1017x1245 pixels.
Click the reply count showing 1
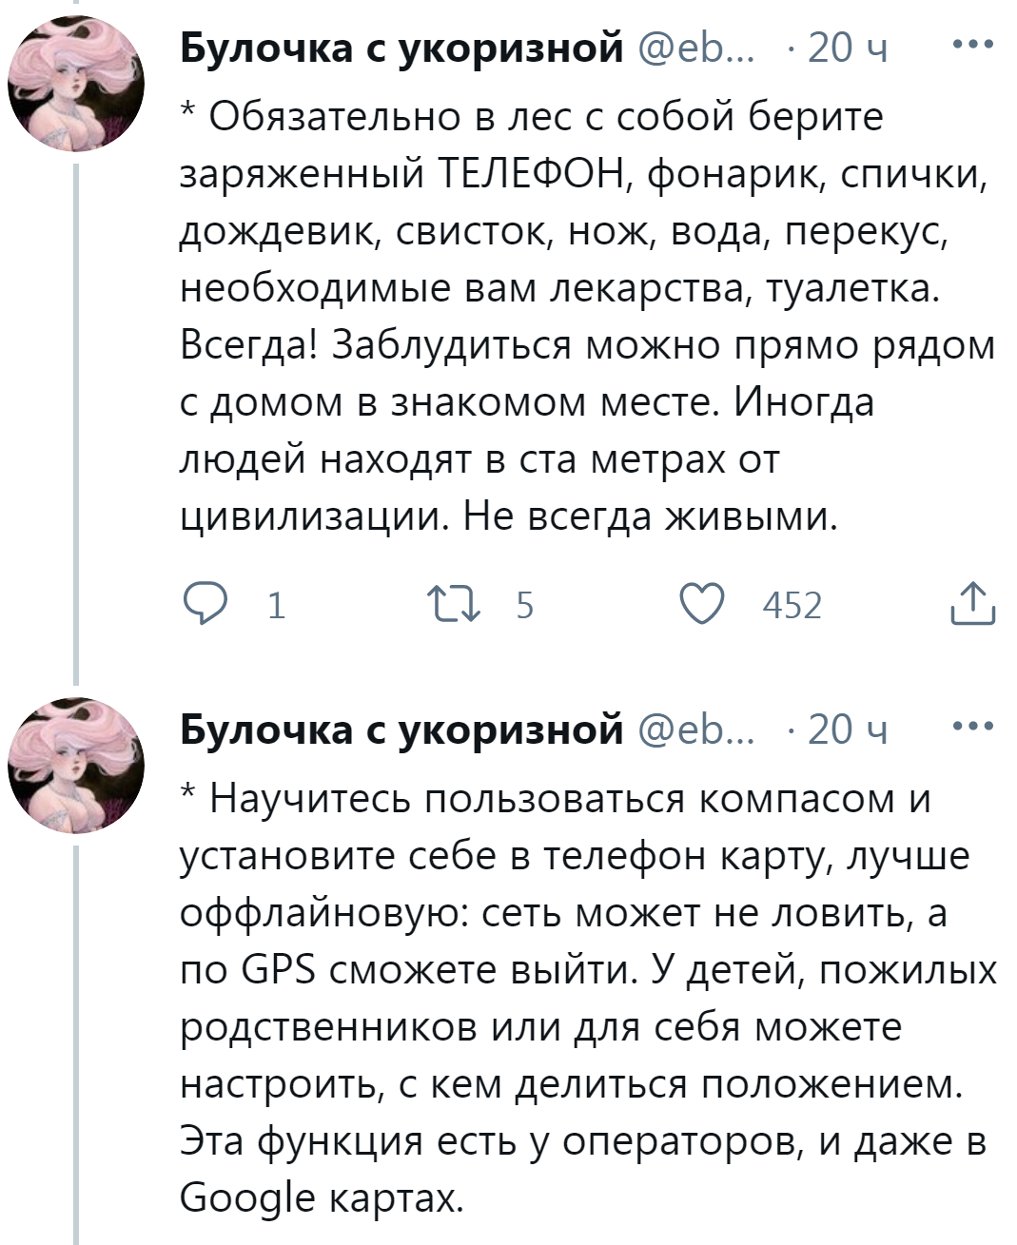[x=276, y=606]
